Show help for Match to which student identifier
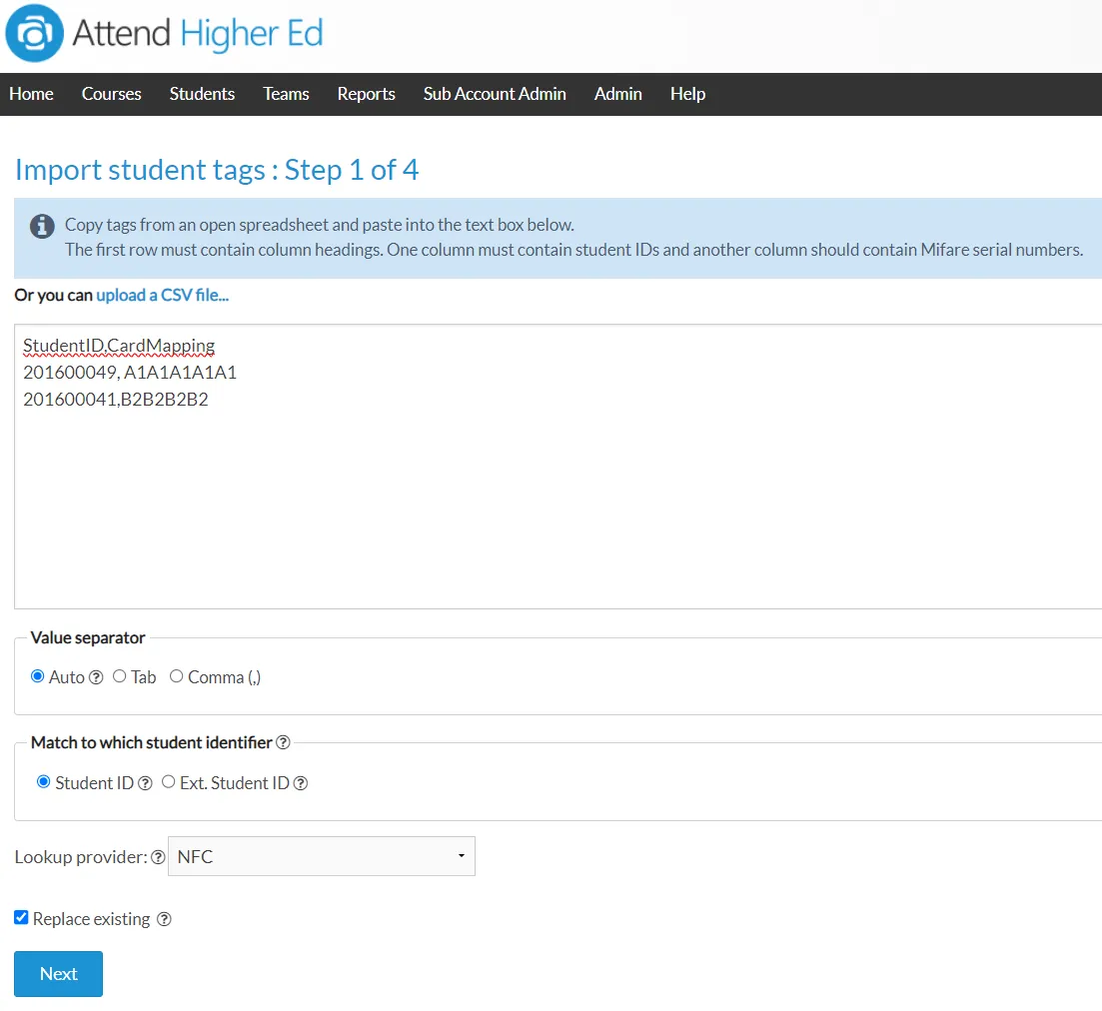This screenshot has width=1102, height=1011. click(x=283, y=742)
